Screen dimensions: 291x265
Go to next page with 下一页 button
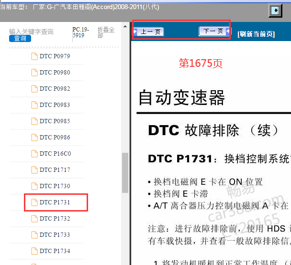[214, 31]
